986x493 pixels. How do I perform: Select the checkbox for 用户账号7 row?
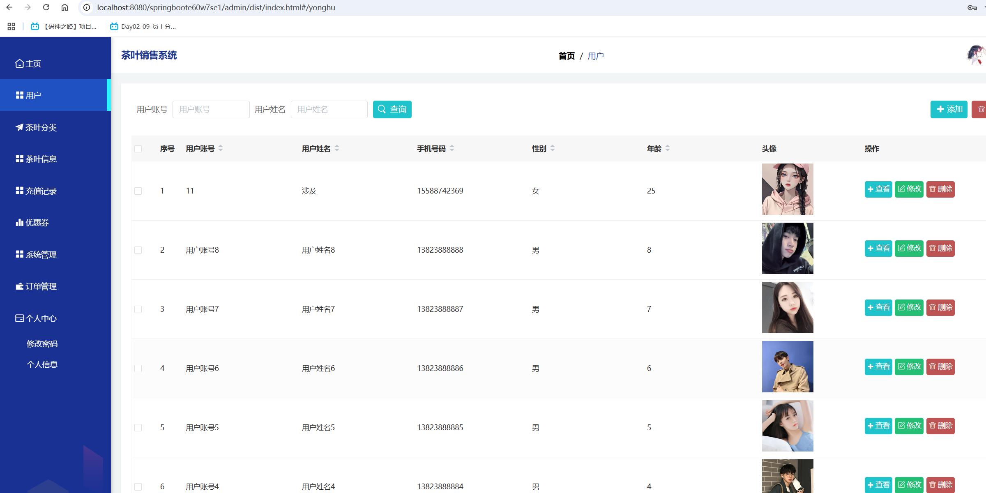138,309
